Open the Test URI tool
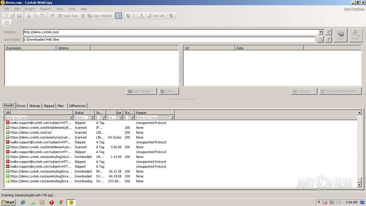 (x=156, y=16)
